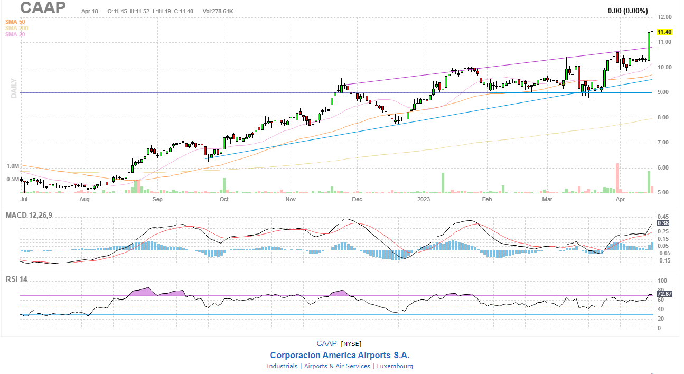The width and height of the screenshot is (684, 374).
Task: Select the RSI 14 indicator label
Action: tap(16, 278)
